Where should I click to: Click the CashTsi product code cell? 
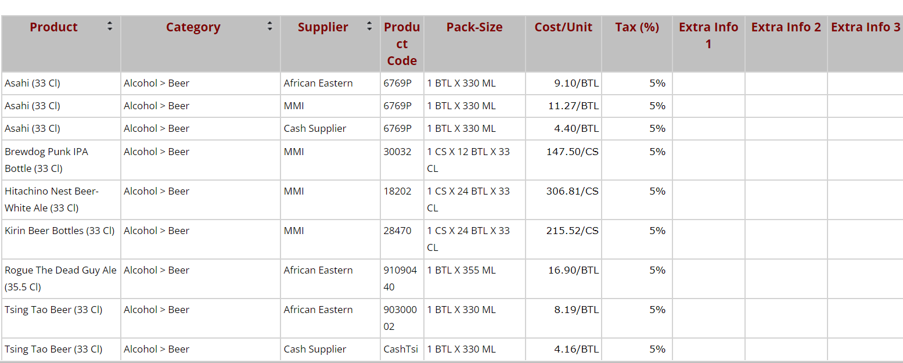401,349
